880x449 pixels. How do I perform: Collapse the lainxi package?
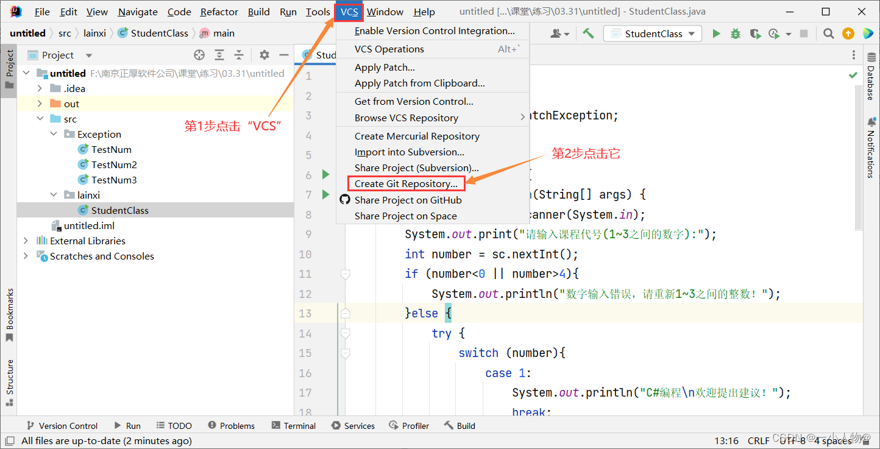tap(54, 195)
